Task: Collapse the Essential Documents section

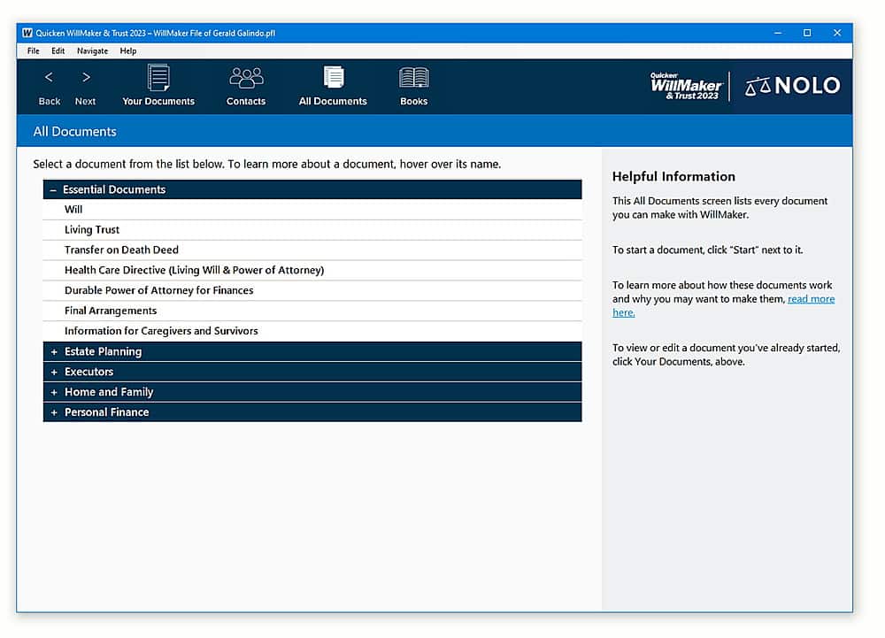Action: [x=53, y=190]
